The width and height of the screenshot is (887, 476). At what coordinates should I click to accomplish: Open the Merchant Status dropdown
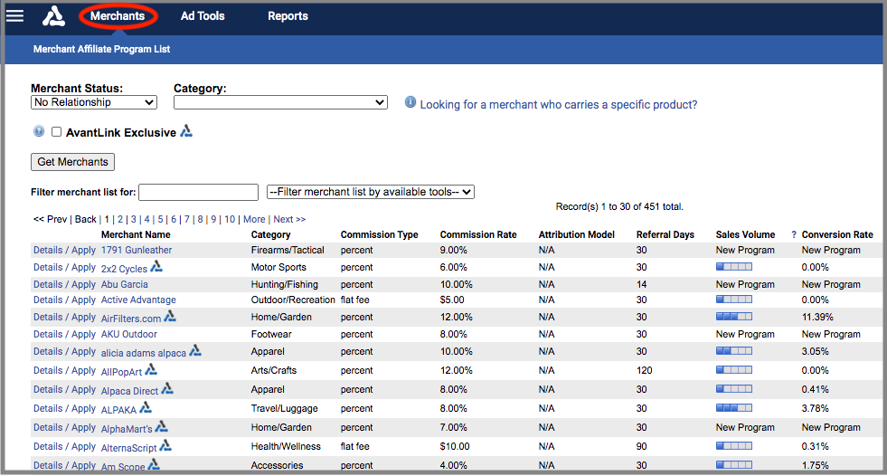[x=94, y=102]
